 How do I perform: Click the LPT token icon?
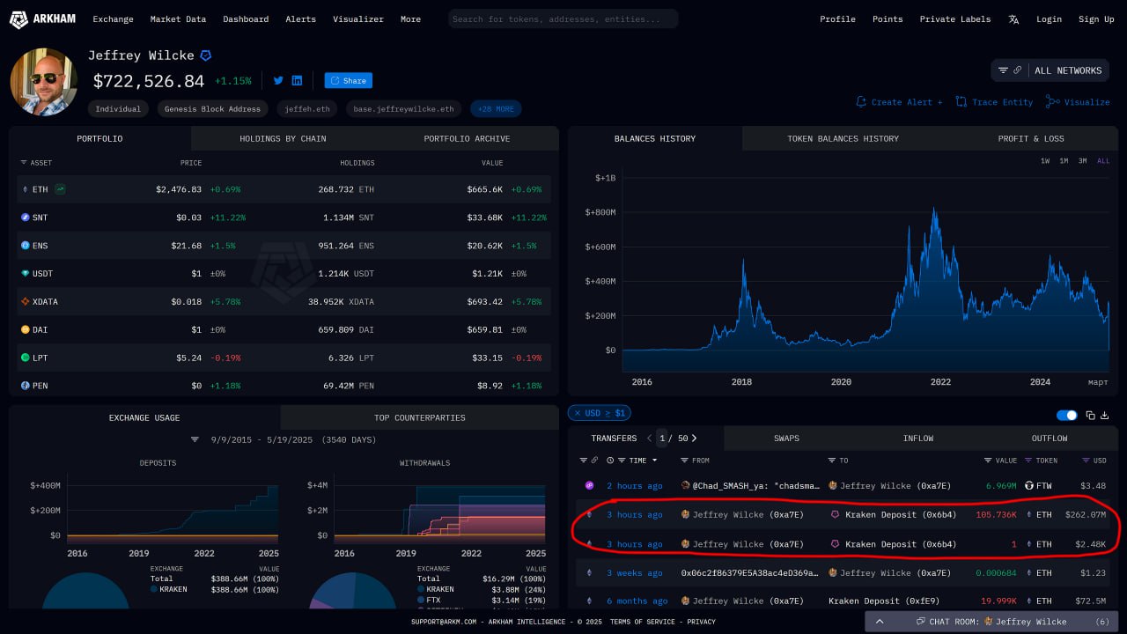click(25, 358)
